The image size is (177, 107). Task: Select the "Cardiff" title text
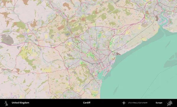pyautogui.click(x=87, y=103)
